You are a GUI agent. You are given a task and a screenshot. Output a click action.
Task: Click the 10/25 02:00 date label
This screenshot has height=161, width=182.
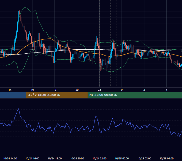pos(144,158)
